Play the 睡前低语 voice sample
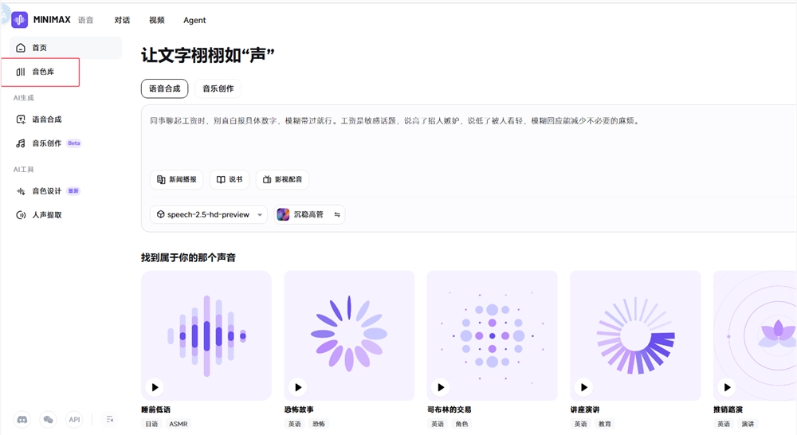 155,387
